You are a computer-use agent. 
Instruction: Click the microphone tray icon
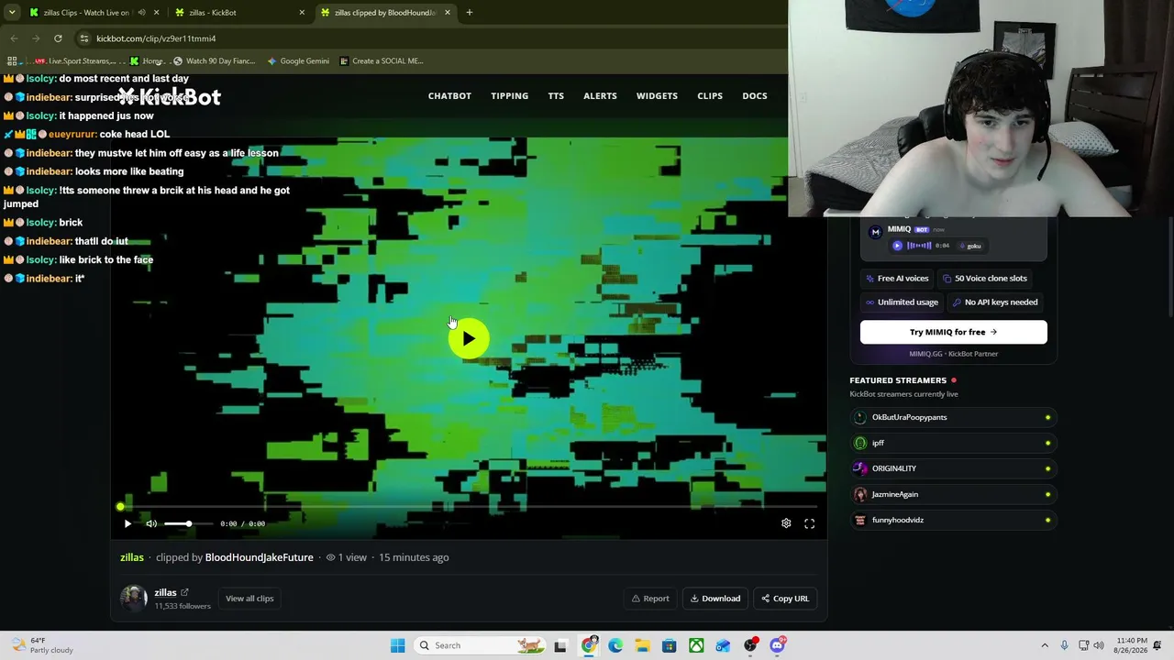1064,645
